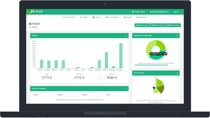Click the Vendas panel title
210x118 pixels.
[x=35, y=36]
